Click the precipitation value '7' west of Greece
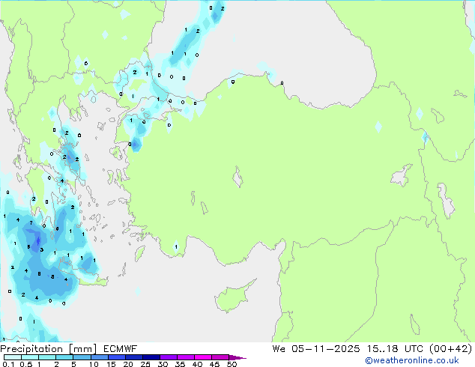Viewport: 475px width, 367px height. click(x=31, y=223)
